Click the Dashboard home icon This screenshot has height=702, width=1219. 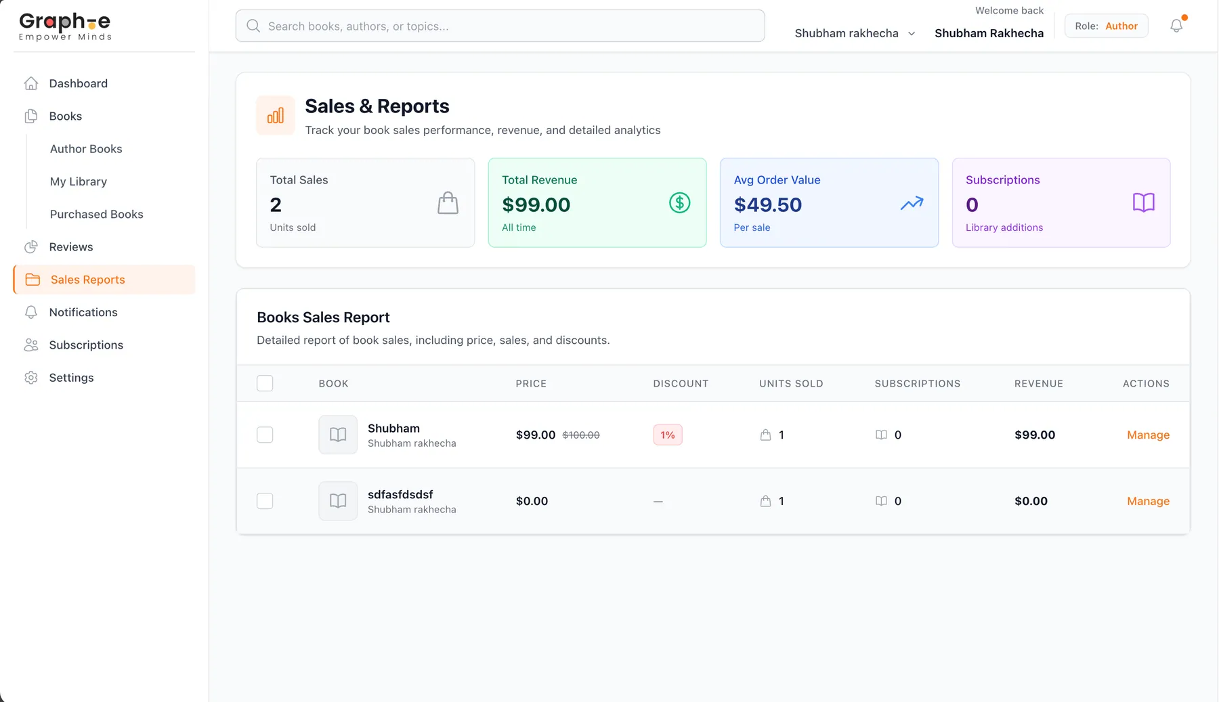[x=31, y=83]
